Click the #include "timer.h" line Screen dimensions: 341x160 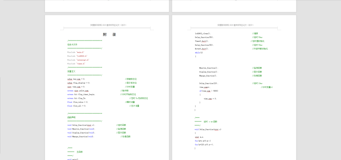[76, 64]
